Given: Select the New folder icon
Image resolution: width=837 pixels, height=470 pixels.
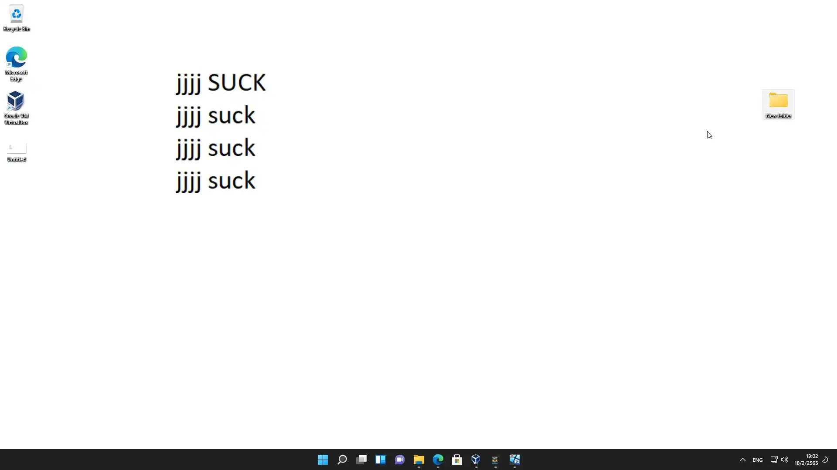Looking at the screenshot, I should click(778, 104).
